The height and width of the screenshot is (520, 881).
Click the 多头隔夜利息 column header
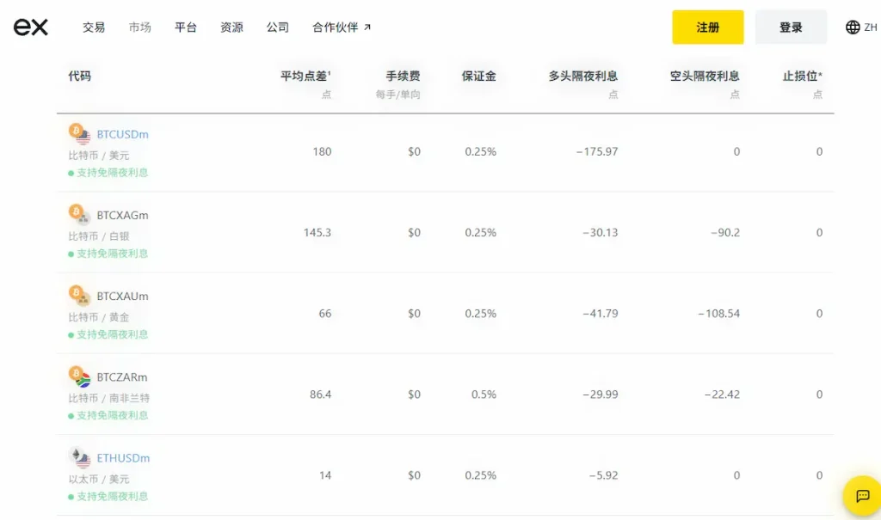click(582, 76)
